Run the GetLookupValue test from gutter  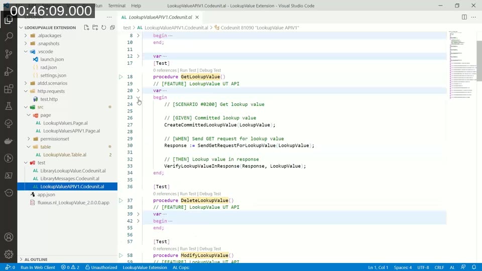point(121,77)
